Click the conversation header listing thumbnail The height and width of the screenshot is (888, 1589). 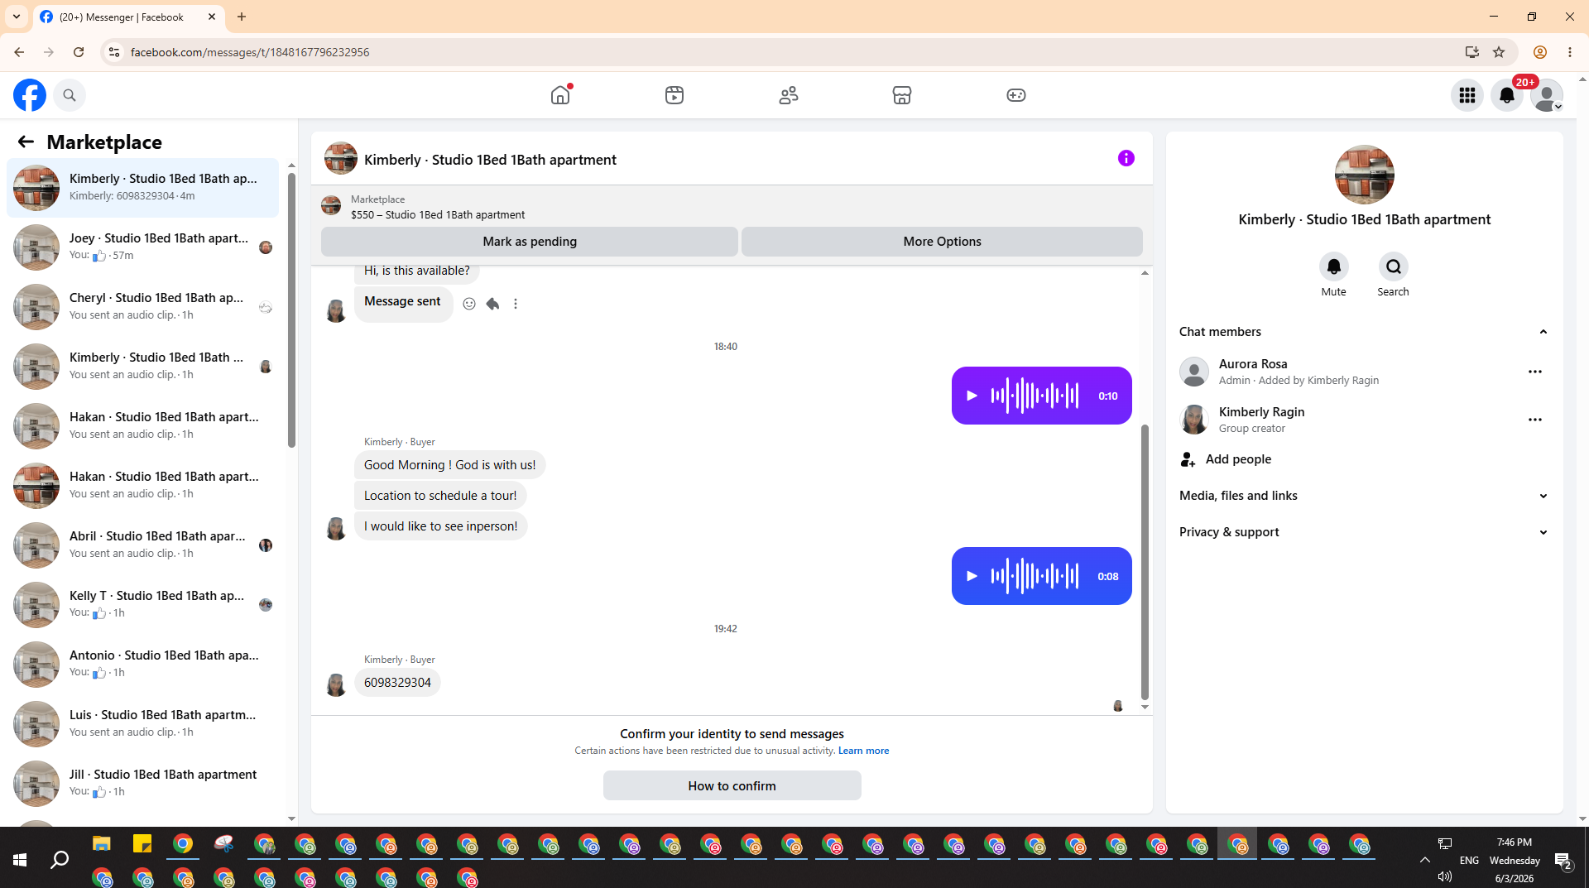click(x=341, y=158)
